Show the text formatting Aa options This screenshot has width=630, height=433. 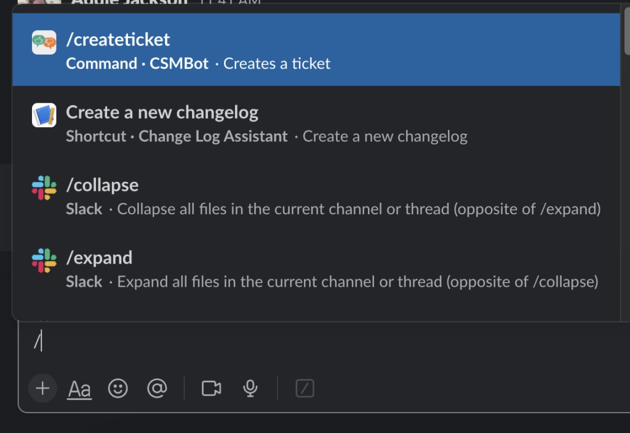(79, 388)
